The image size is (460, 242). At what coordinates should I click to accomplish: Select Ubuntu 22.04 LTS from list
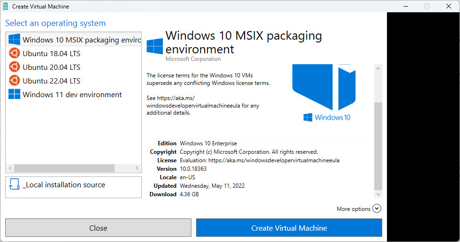pyautogui.click(x=51, y=81)
